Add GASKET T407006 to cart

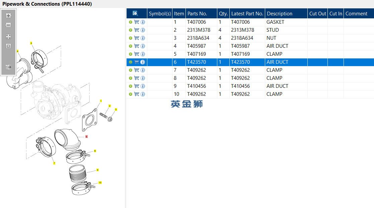(x=137, y=22)
